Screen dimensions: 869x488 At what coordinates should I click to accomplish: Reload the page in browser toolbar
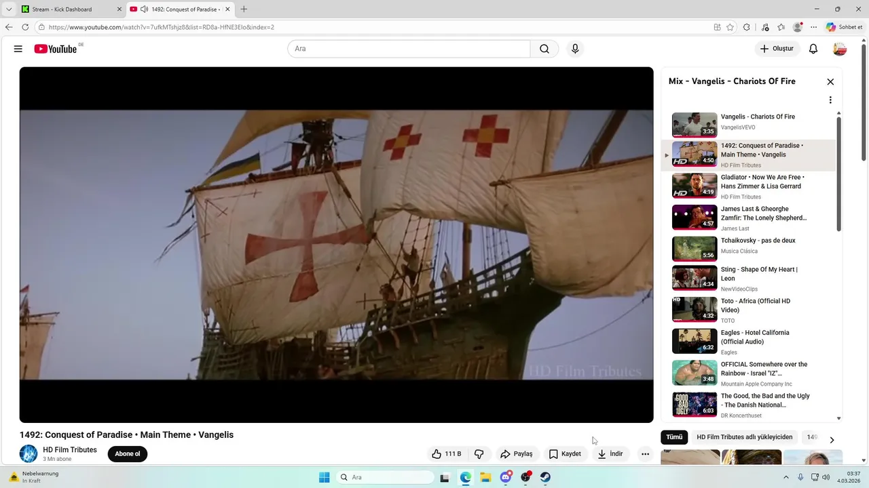coord(25,27)
